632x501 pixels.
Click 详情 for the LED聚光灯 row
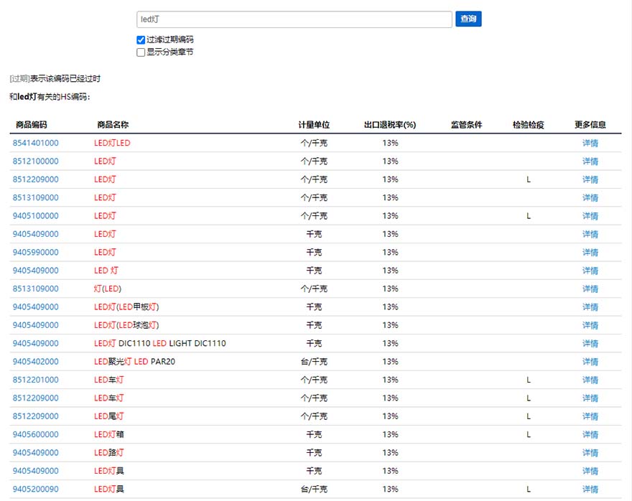coord(590,361)
